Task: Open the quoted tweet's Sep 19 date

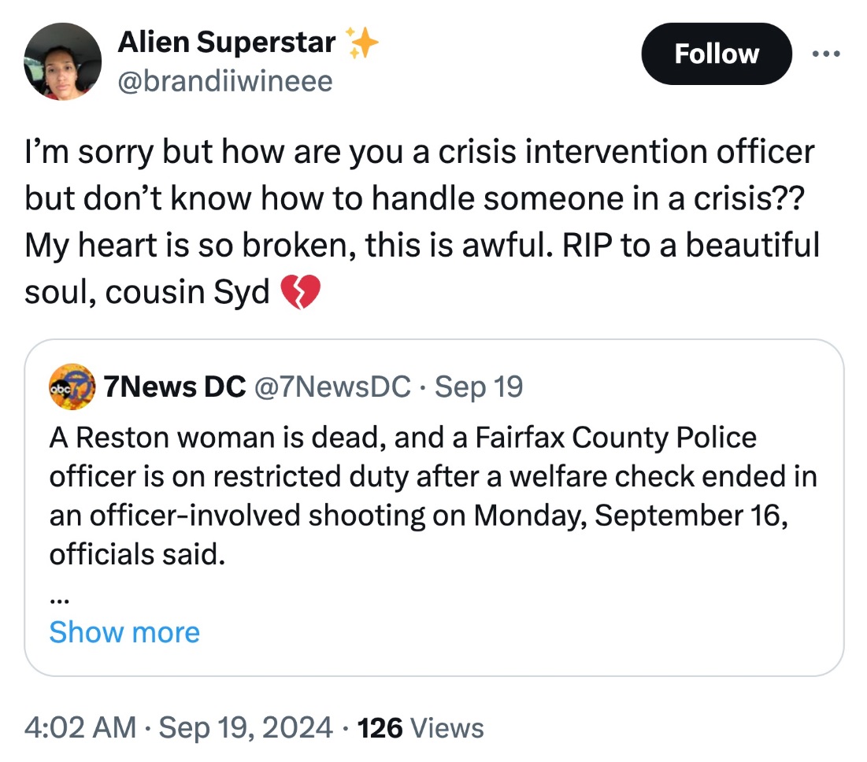Action: (x=479, y=387)
